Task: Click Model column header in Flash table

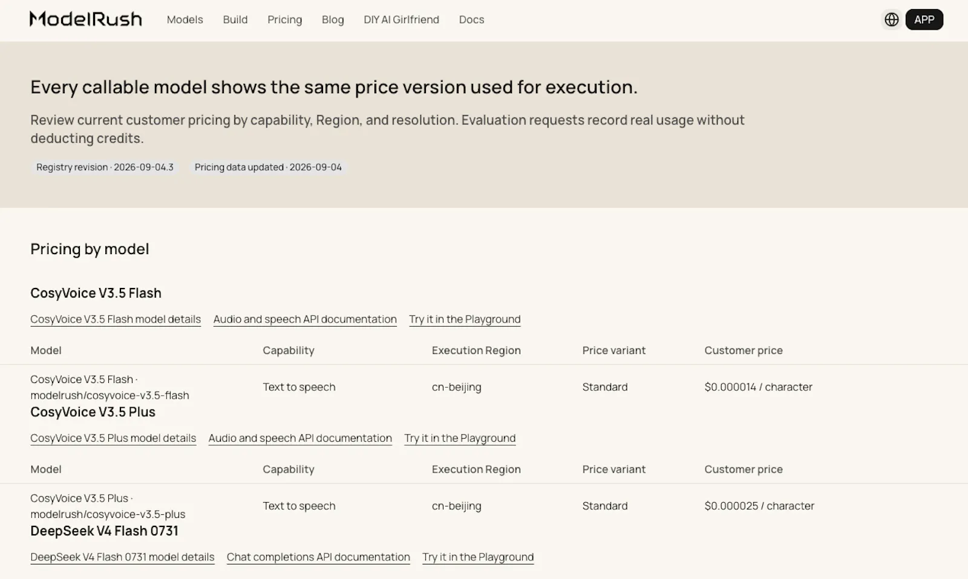Action: (x=46, y=350)
